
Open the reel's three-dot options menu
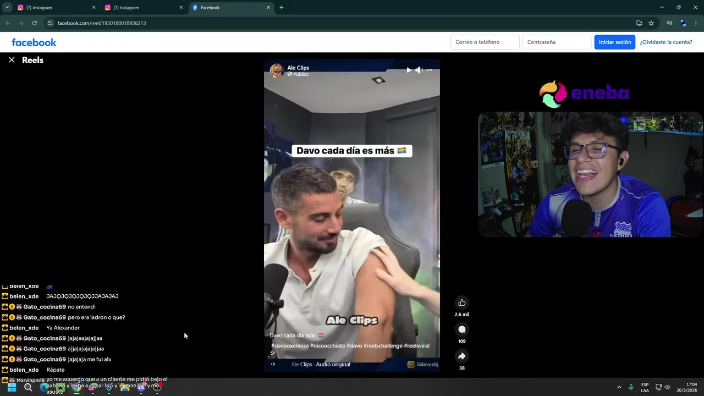click(429, 70)
